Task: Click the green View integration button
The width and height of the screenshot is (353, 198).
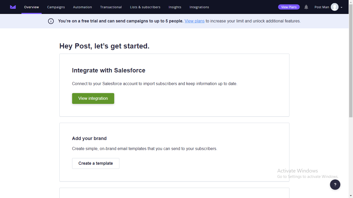Action: tap(93, 98)
